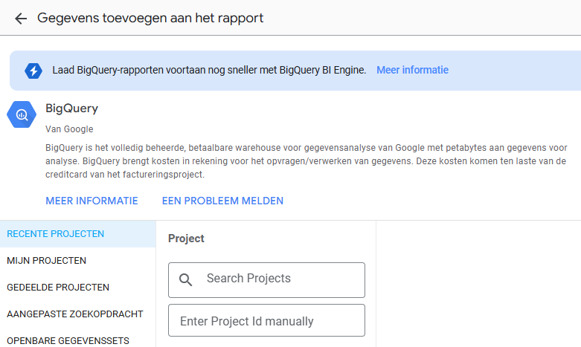The height and width of the screenshot is (347, 581).
Task: Click the Gegevens toevoegen aan het rapport title
Action: (150, 18)
